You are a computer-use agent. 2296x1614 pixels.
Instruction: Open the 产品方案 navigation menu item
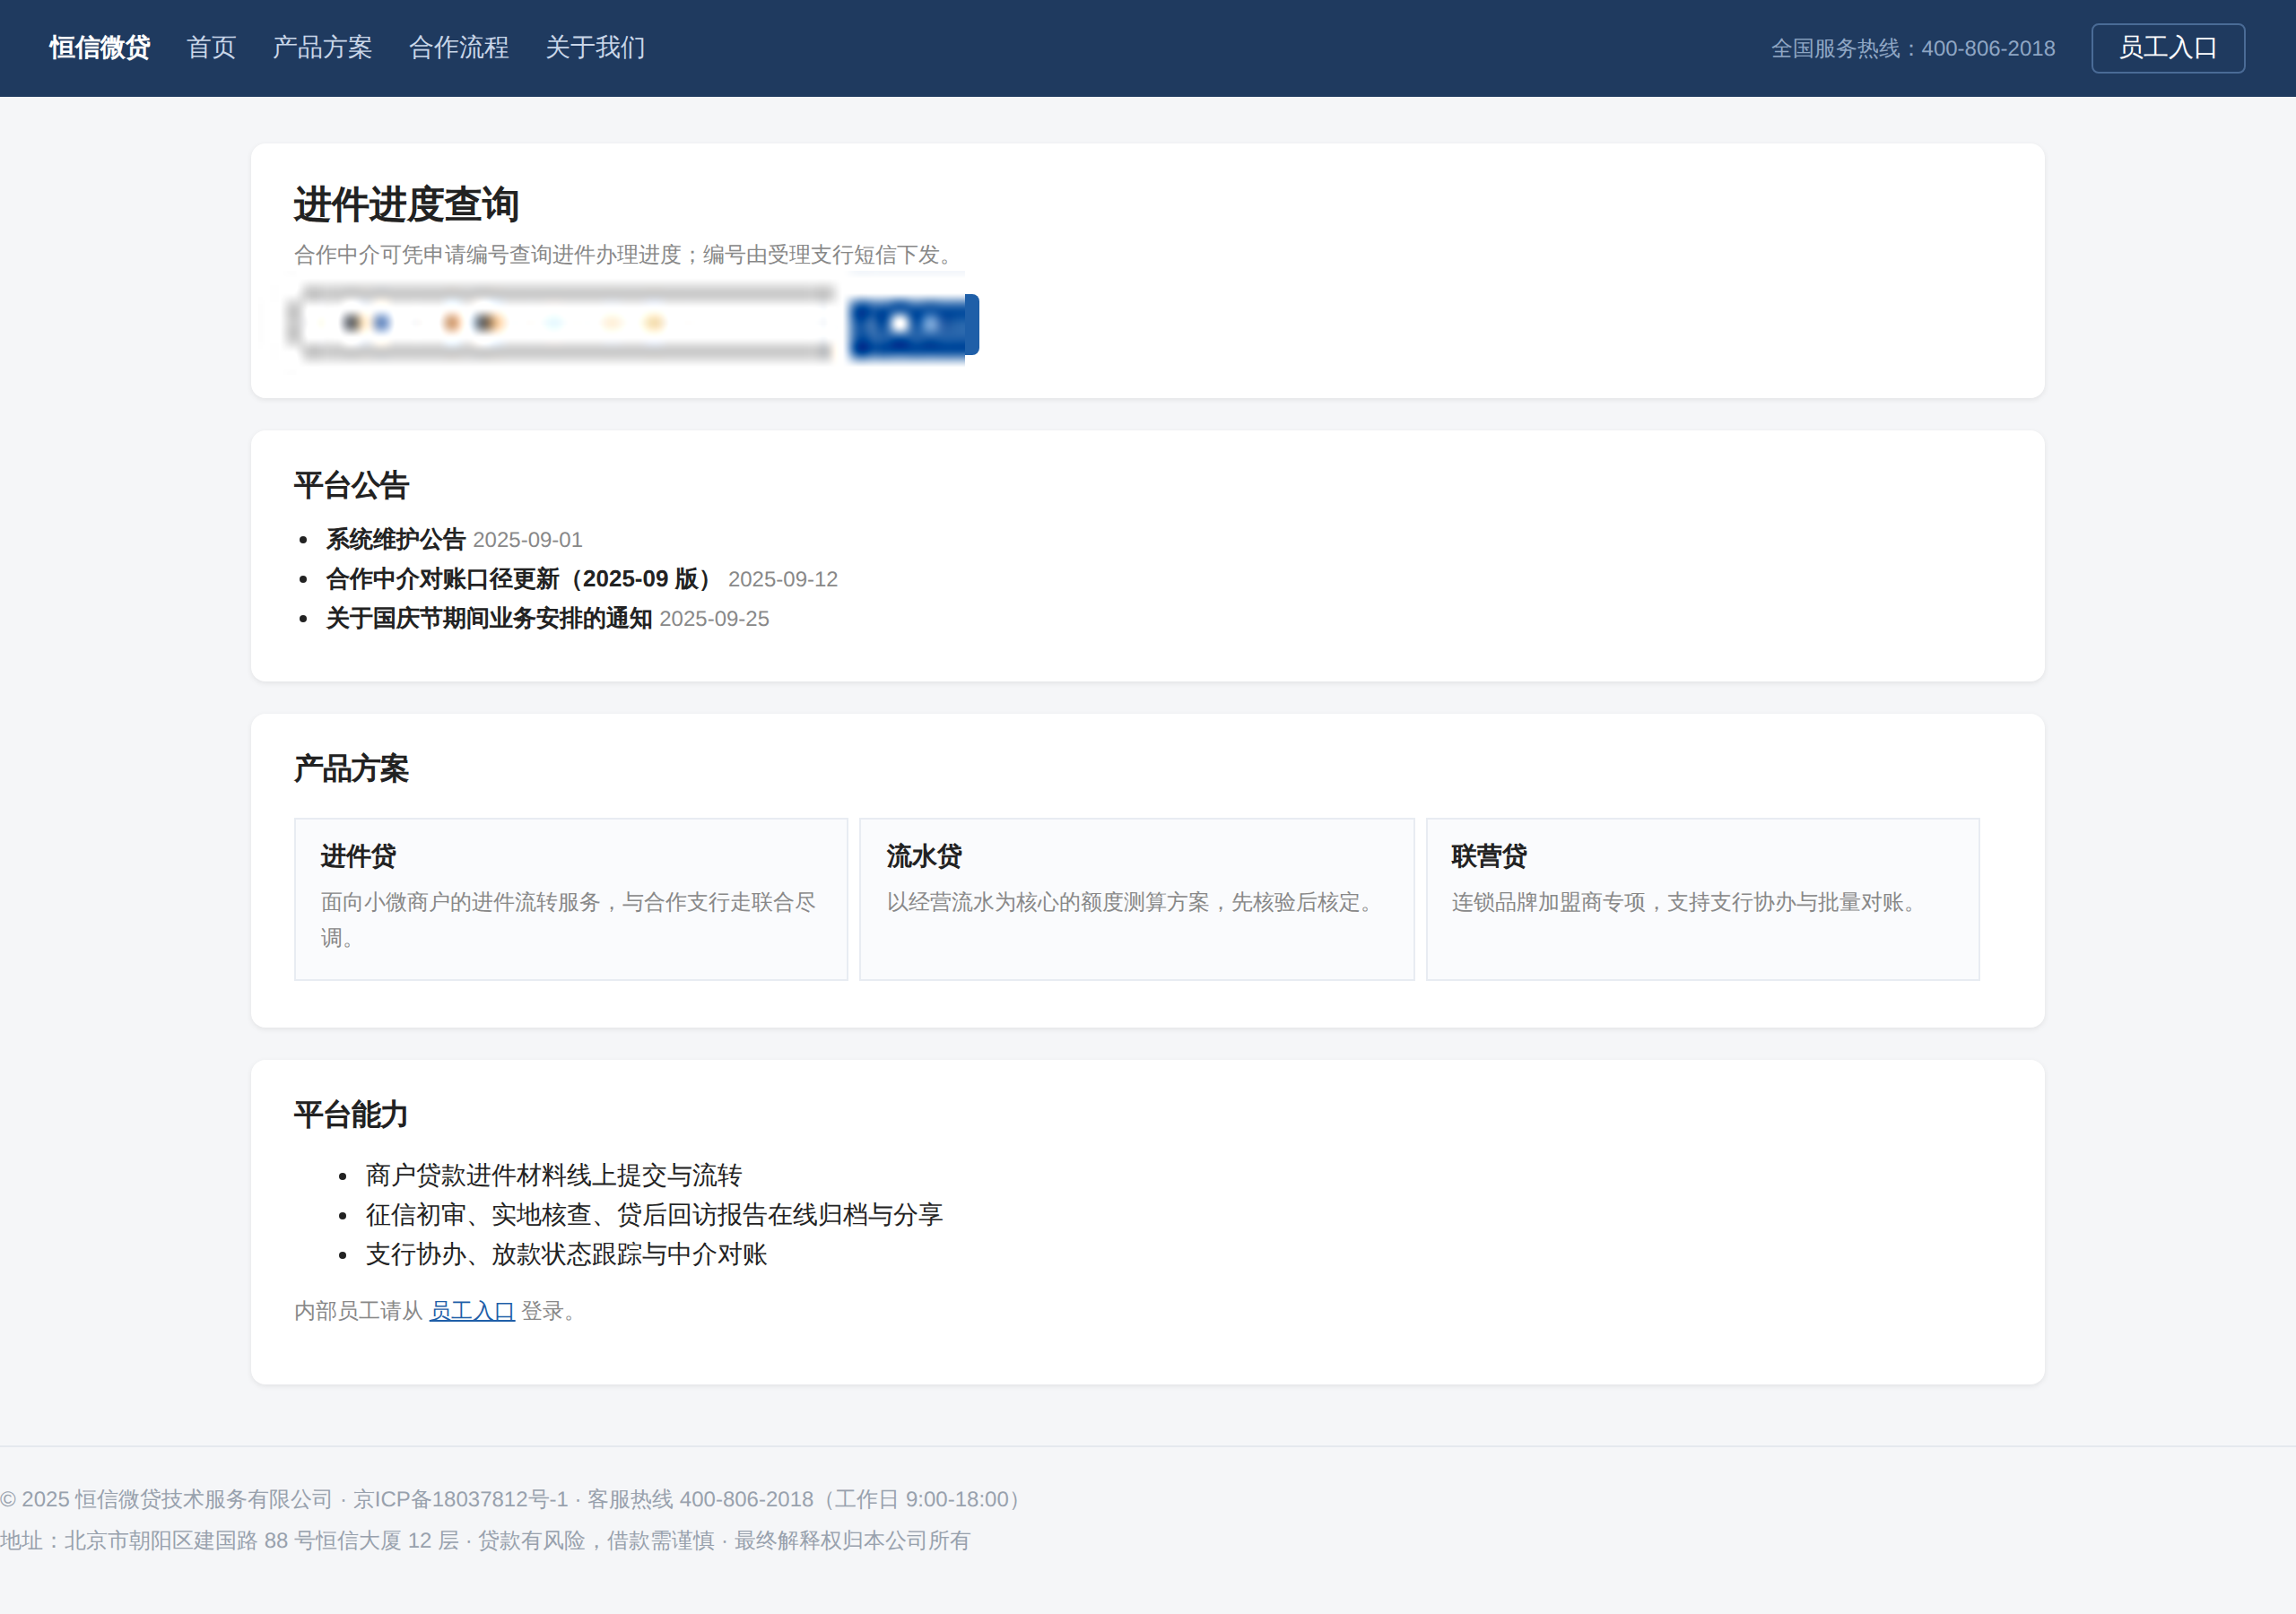pos(322,48)
